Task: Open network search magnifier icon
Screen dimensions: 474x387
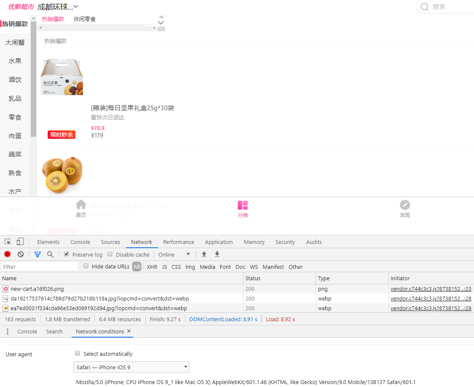Action: coord(51,254)
